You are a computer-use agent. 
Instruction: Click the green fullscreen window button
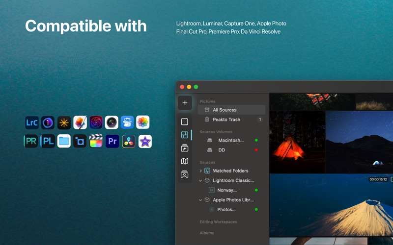[x=196, y=87]
